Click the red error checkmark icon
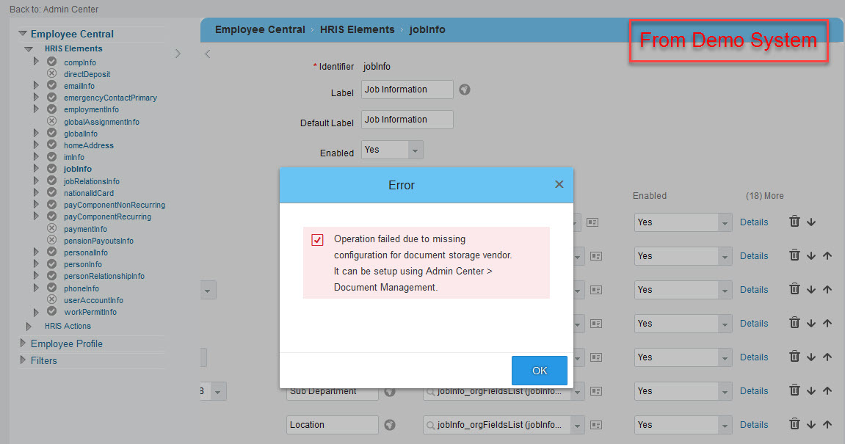The height and width of the screenshot is (444, 845). (x=317, y=240)
